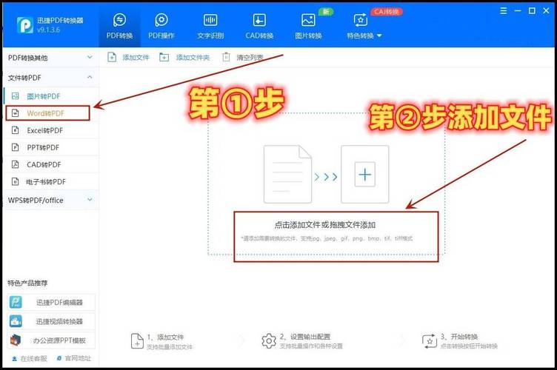Open the CAD转换 icon

click(x=259, y=20)
